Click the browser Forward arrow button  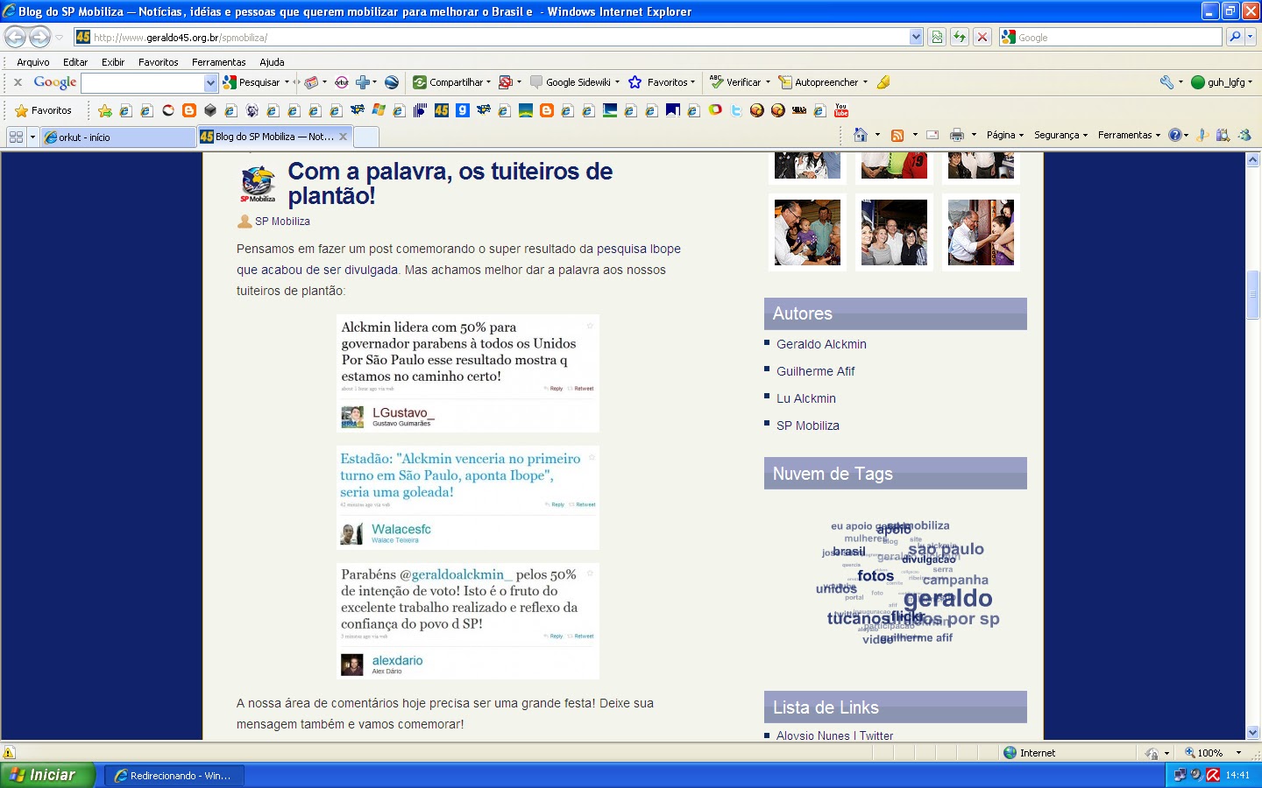[x=39, y=38]
